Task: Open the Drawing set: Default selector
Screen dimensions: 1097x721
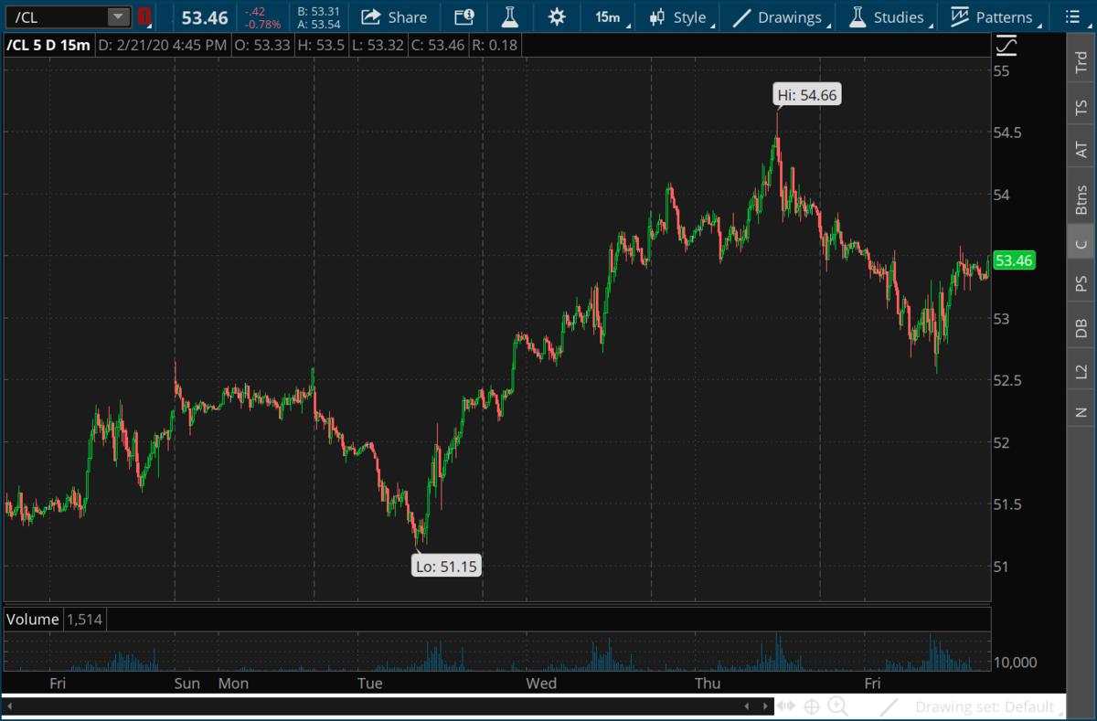Action: (989, 706)
